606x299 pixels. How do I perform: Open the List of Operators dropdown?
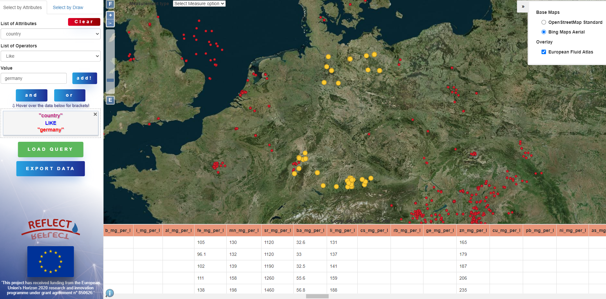tap(50, 56)
